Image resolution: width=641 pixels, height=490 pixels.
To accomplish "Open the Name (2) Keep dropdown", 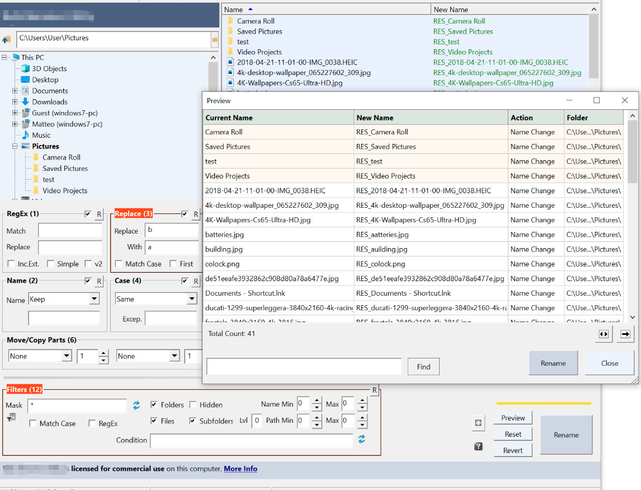I will click(94, 300).
